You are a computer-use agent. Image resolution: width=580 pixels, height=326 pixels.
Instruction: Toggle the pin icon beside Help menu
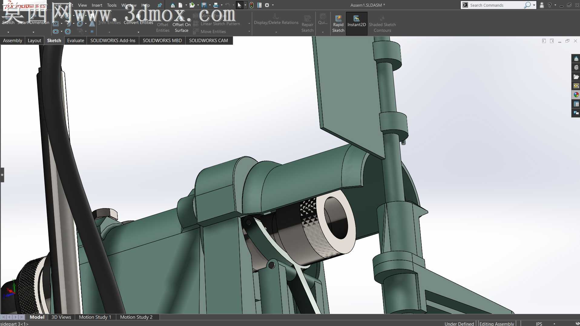point(160,5)
